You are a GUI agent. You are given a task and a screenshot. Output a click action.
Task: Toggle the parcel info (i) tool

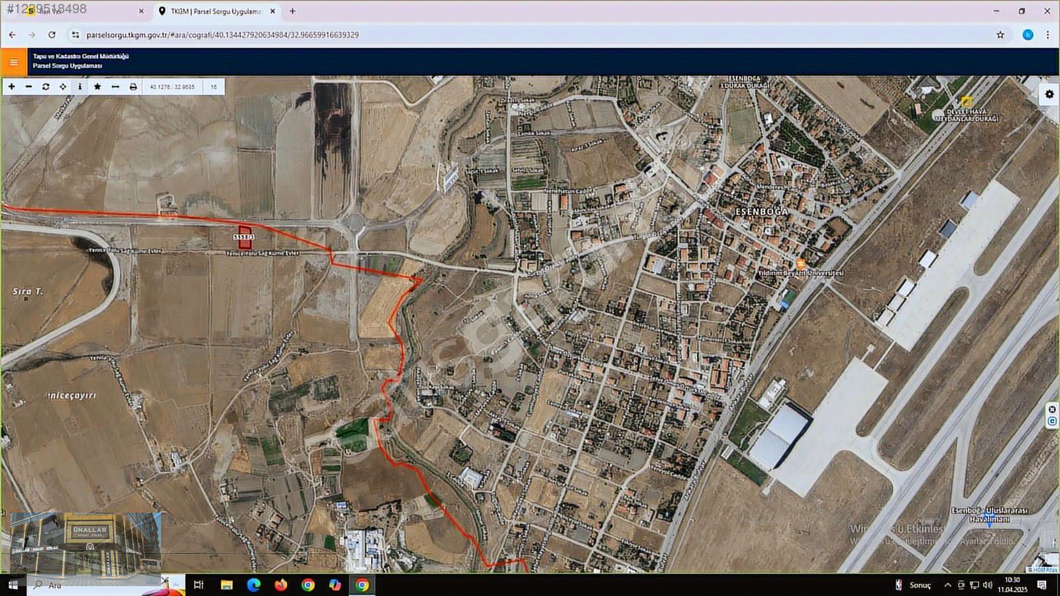(80, 87)
